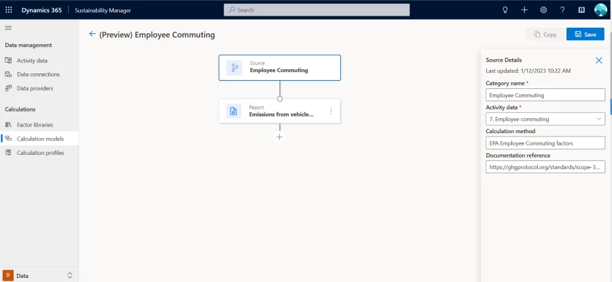Click Dynamics 365 brand link
The width and height of the screenshot is (612, 282).
[41, 10]
